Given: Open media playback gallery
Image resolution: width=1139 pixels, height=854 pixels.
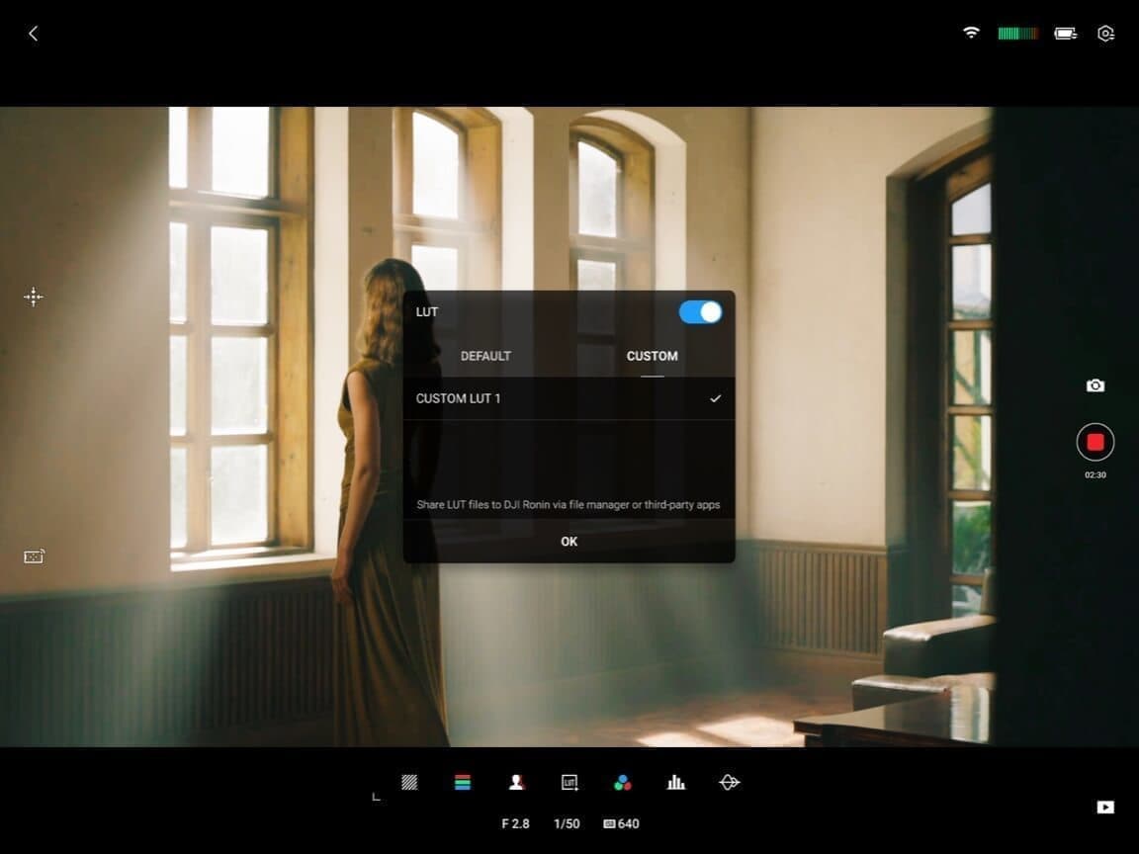Looking at the screenshot, I should coord(1105,808).
